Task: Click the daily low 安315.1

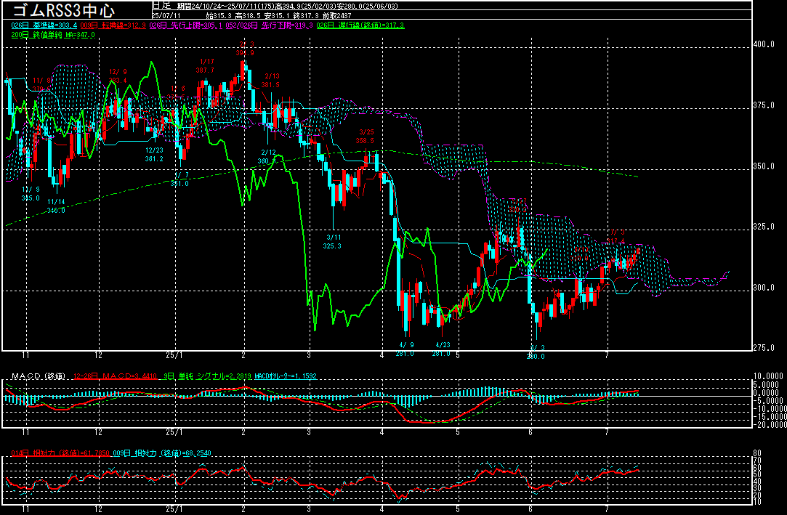Action: pos(278,16)
